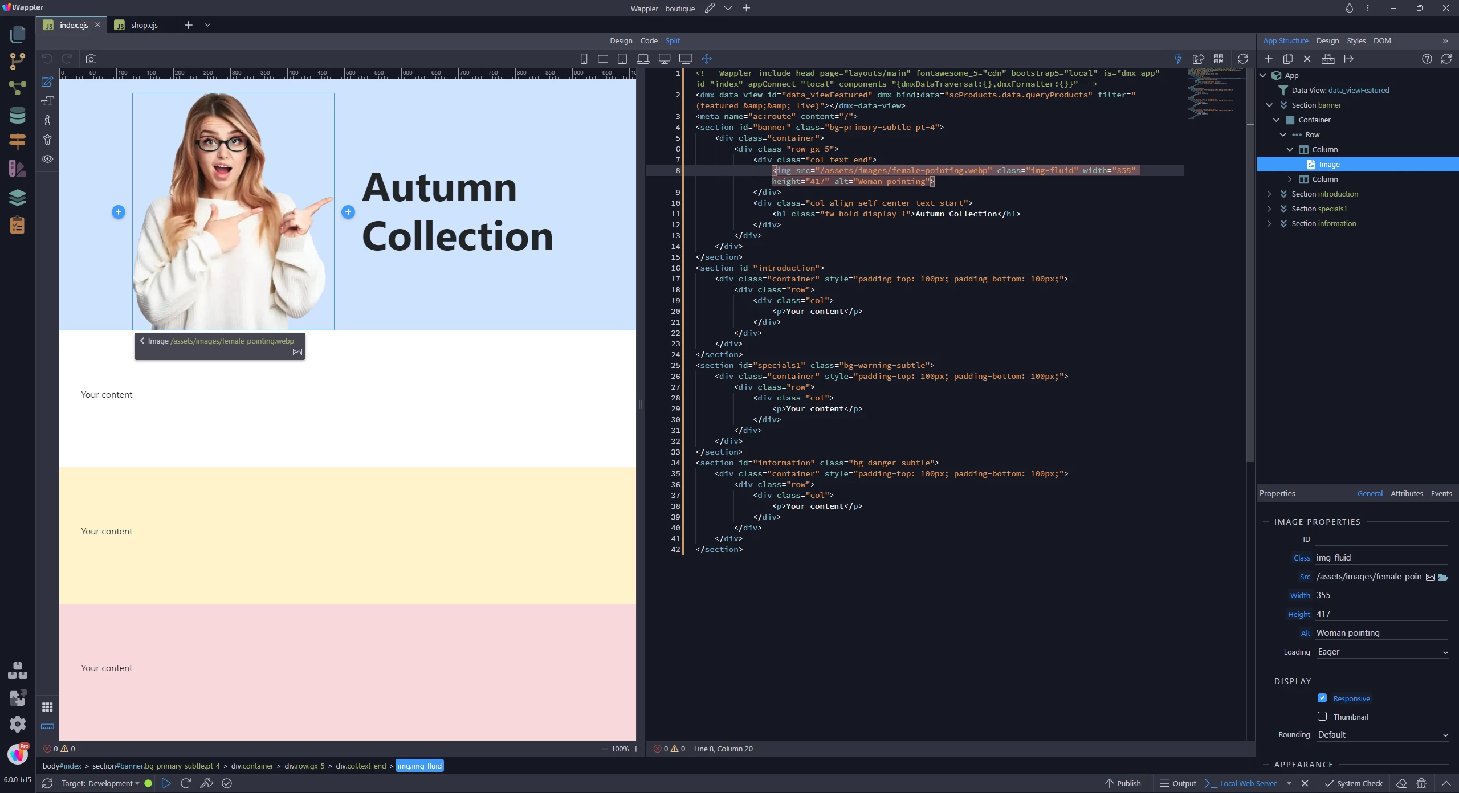Click the browse folder icon beside Src
The image size is (1459, 793).
tap(1443, 577)
